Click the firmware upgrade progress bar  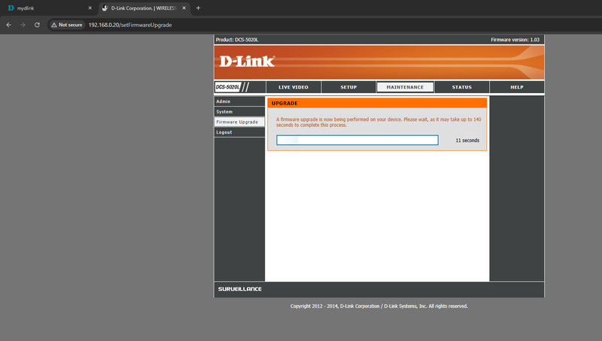[357, 140]
